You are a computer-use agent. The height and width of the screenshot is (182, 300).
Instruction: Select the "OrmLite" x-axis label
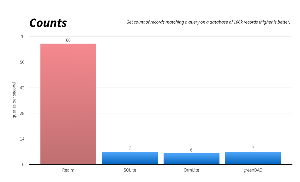191,170
